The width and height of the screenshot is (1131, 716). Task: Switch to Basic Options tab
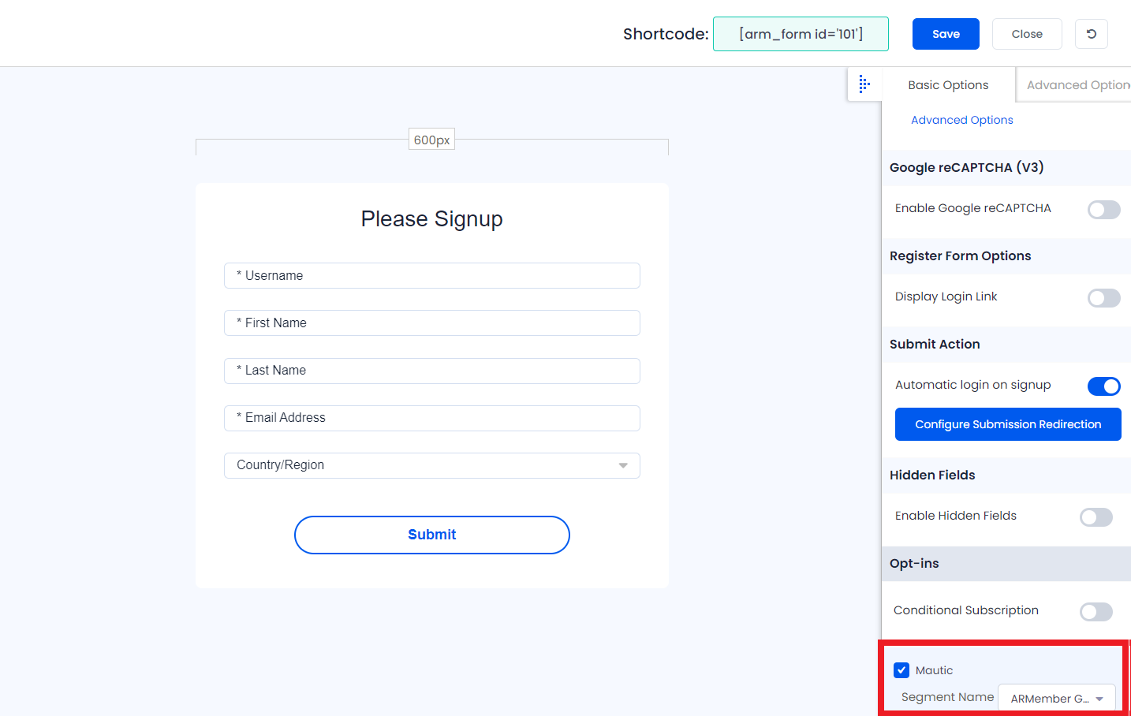coord(948,85)
